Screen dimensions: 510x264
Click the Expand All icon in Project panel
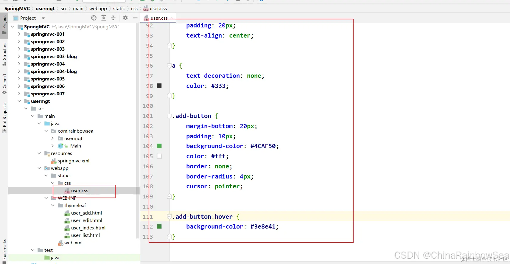[x=104, y=18]
